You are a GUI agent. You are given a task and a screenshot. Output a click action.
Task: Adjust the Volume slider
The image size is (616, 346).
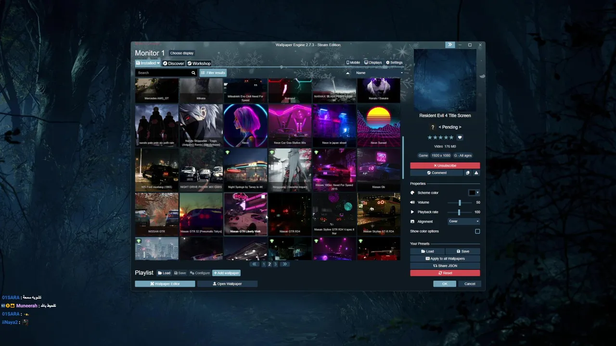coord(460,202)
